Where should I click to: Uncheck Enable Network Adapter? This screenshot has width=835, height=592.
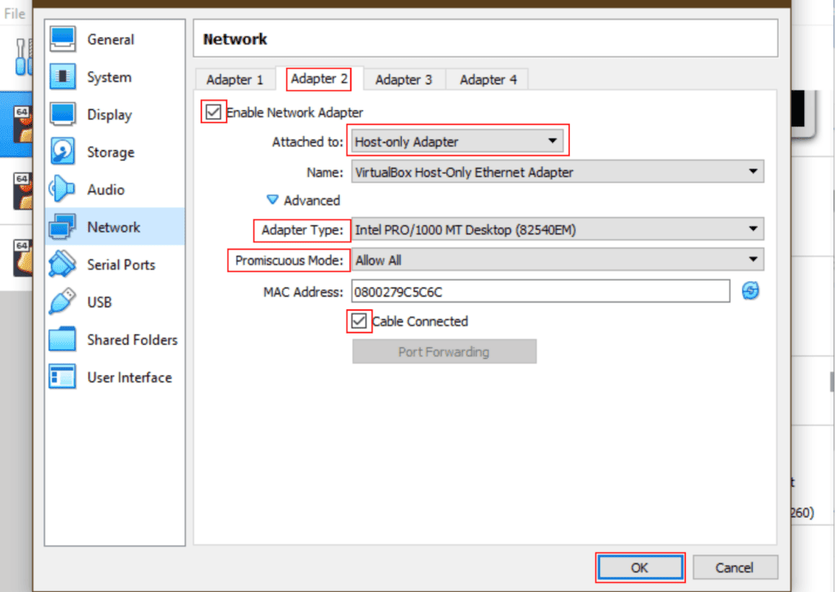point(213,112)
